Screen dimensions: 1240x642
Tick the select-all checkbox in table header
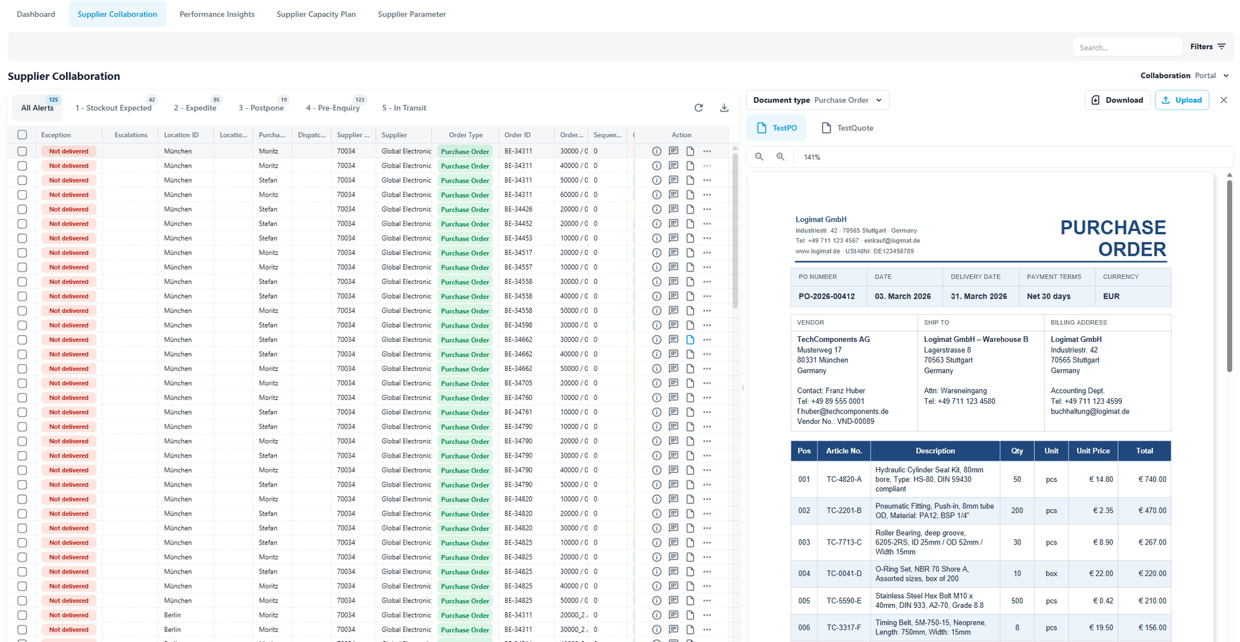click(23, 135)
